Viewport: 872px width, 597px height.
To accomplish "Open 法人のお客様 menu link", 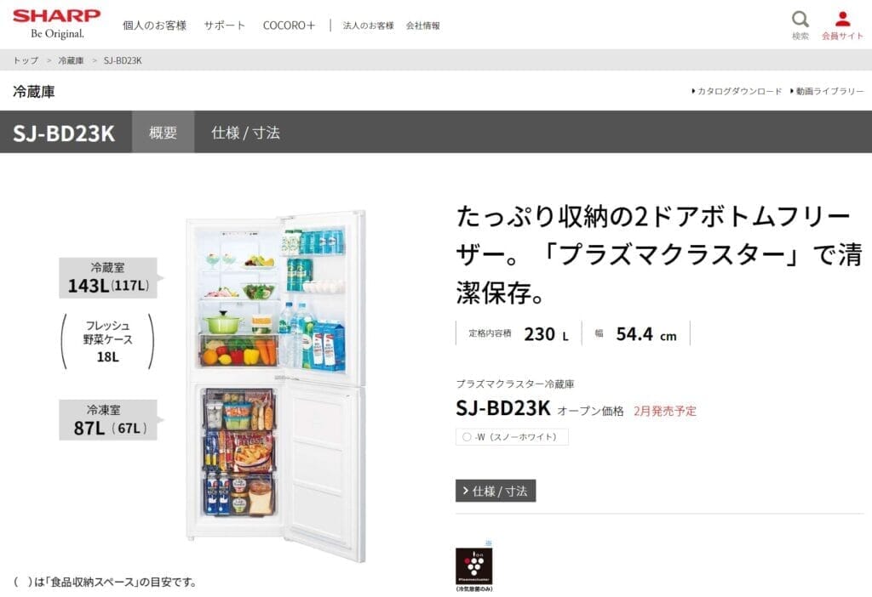I will pos(368,26).
